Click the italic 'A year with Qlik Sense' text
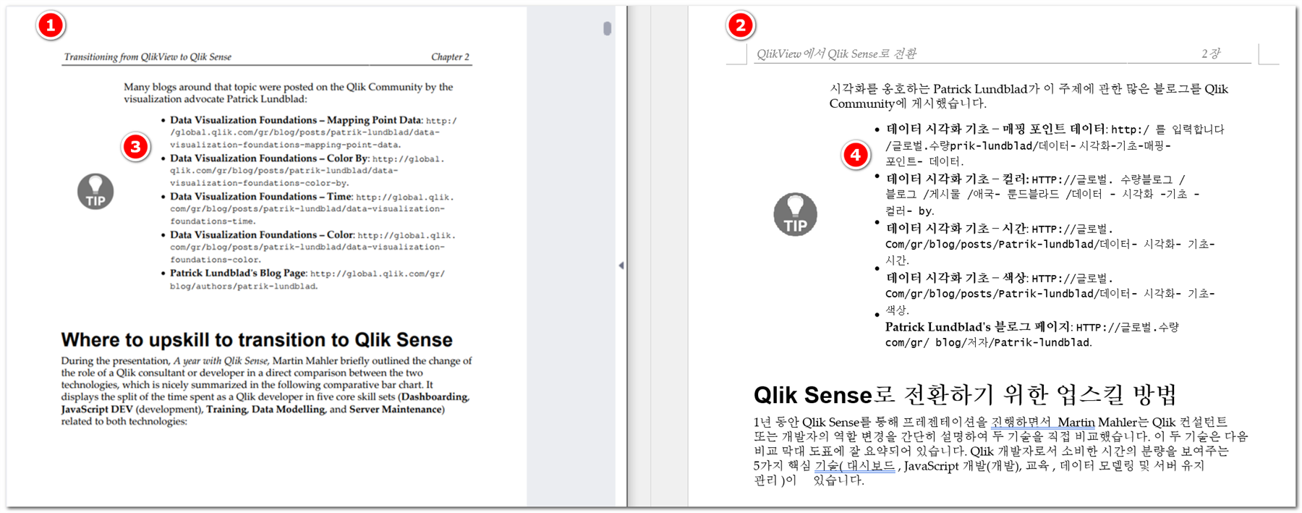This screenshot has height=513, width=1302. pos(221,361)
